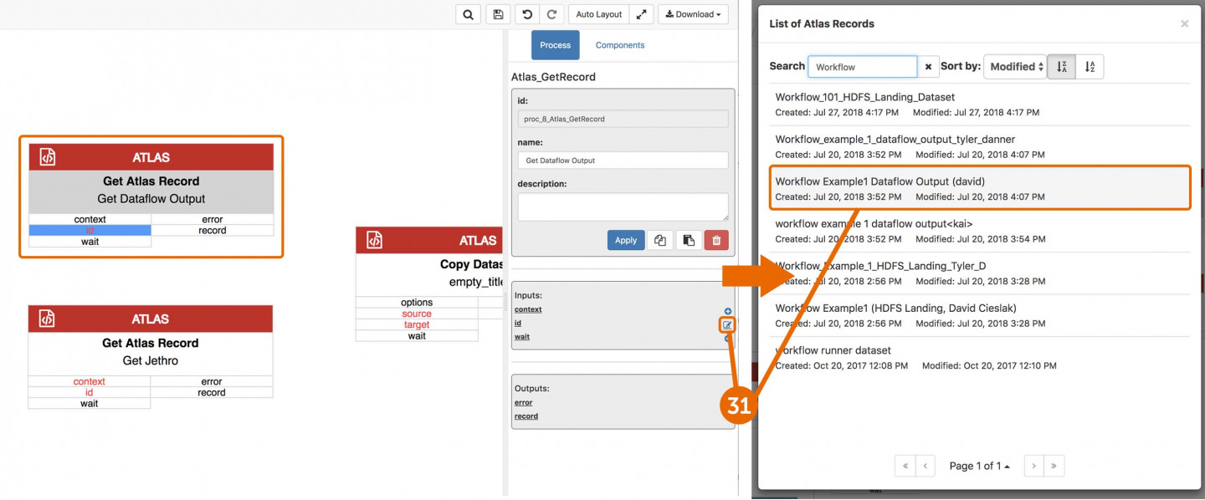The width and height of the screenshot is (1205, 500).
Task: Click record port on Get Dataflow Output node
Action: coord(213,231)
